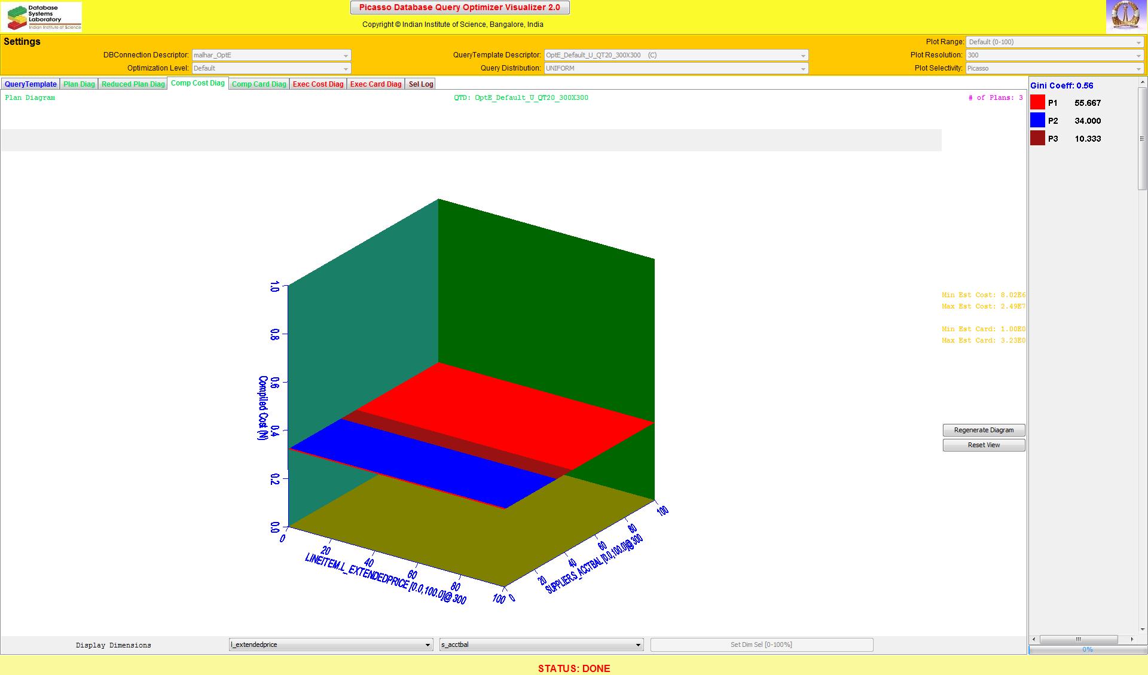Select the blue P2 plan swatch
This screenshot has height=675, width=1148.
(x=1037, y=121)
